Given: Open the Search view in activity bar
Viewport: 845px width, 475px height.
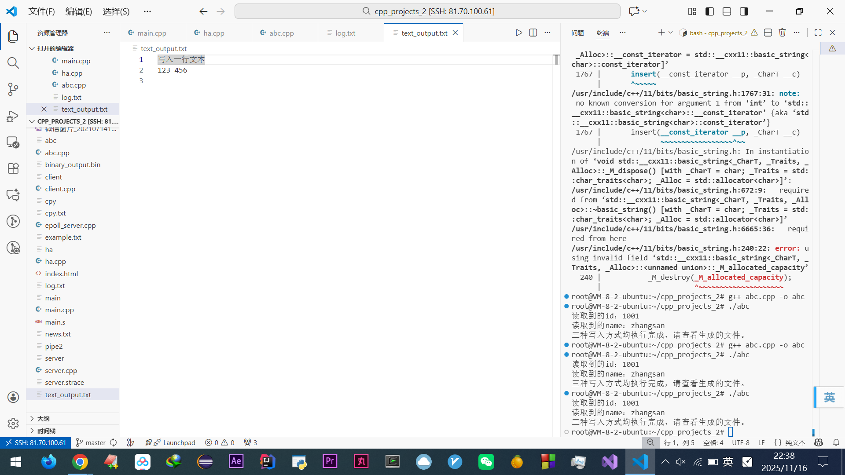Looking at the screenshot, I should point(13,63).
